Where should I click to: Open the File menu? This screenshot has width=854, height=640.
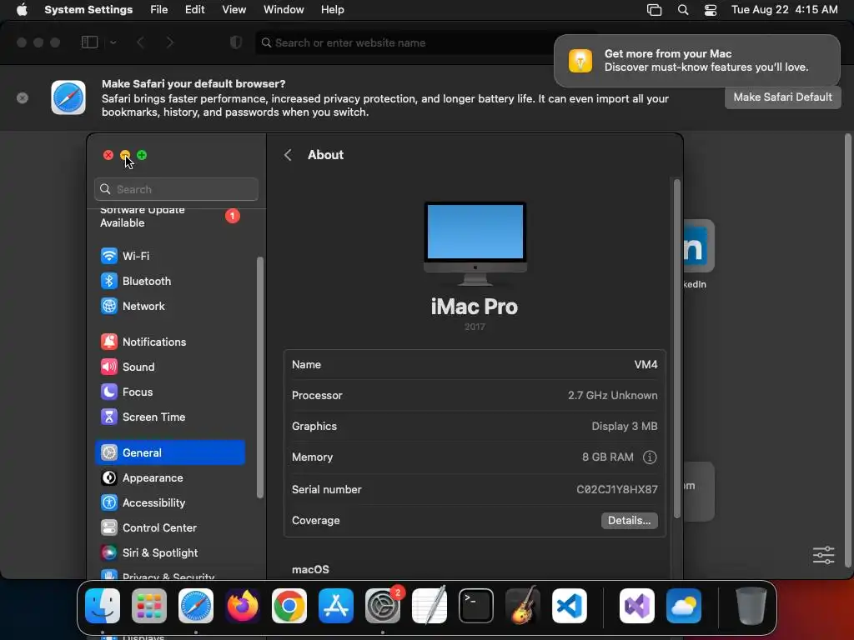(x=159, y=10)
